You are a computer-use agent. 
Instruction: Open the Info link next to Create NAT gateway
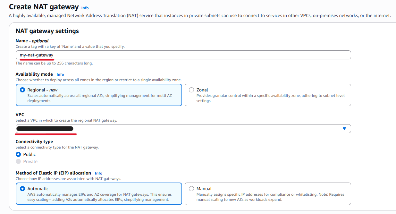point(85,8)
